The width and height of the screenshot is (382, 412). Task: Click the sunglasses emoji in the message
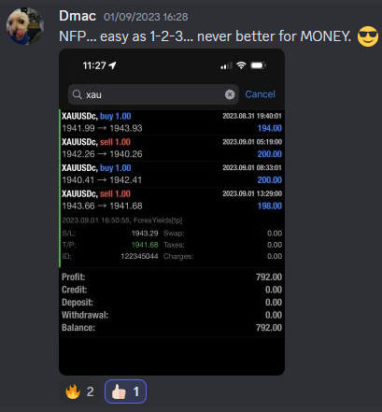(x=368, y=36)
